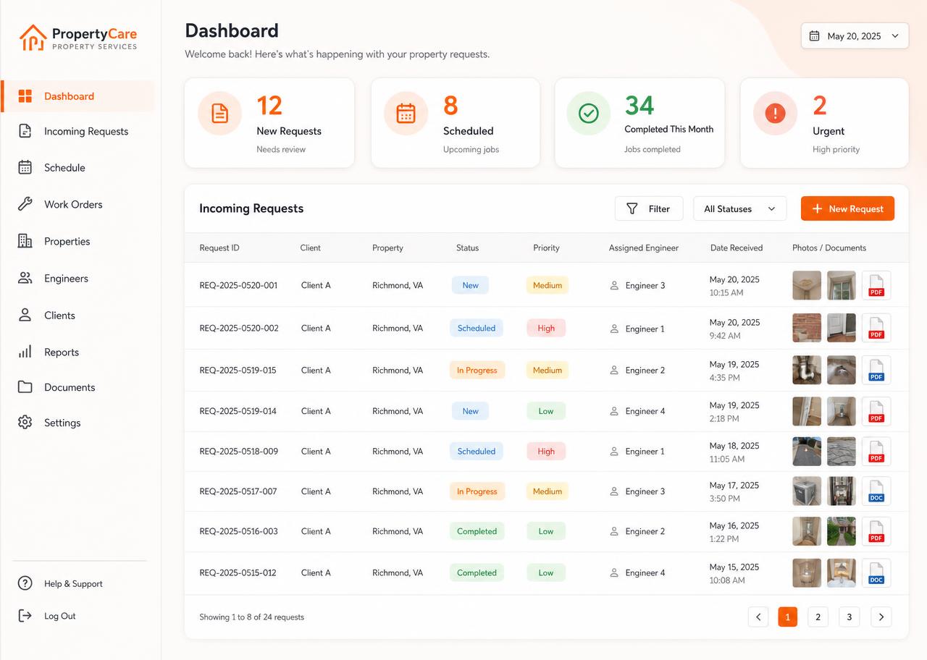Click the bar chart icon for Reports
This screenshot has height=660, width=927.
[x=25, y=352]
